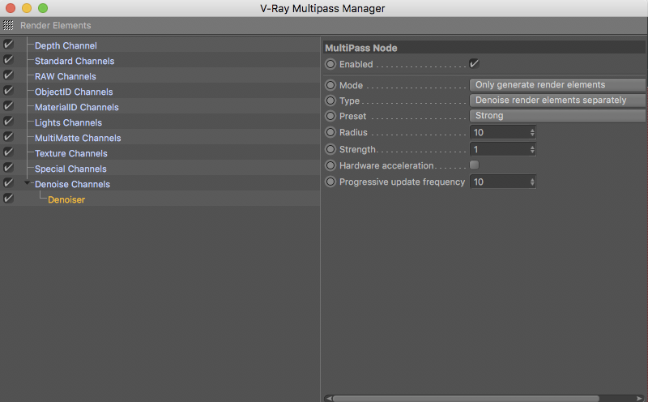Viewport: 648px width, 402px height.
Task: Disable the Denoiser node checkbox
Action: pyautogui.click(x=8, y=198)
